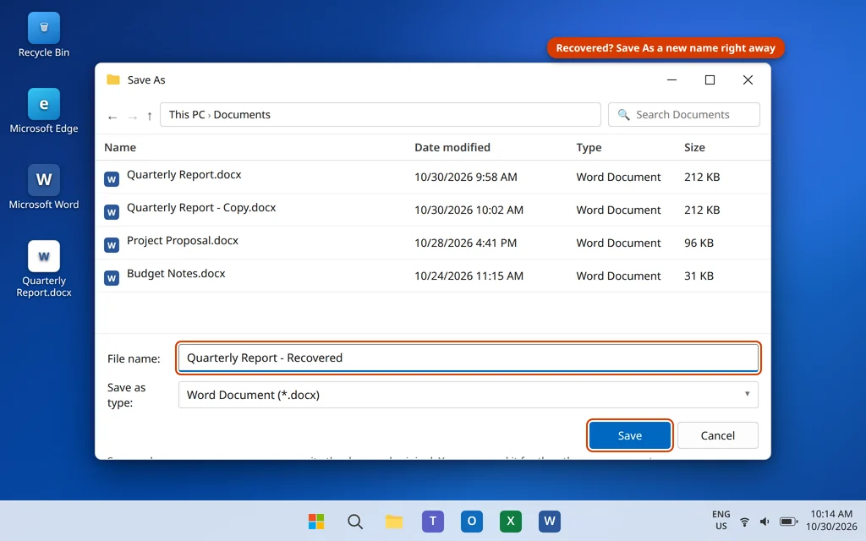
Task: Click the Save button
Action: [629, 435]
